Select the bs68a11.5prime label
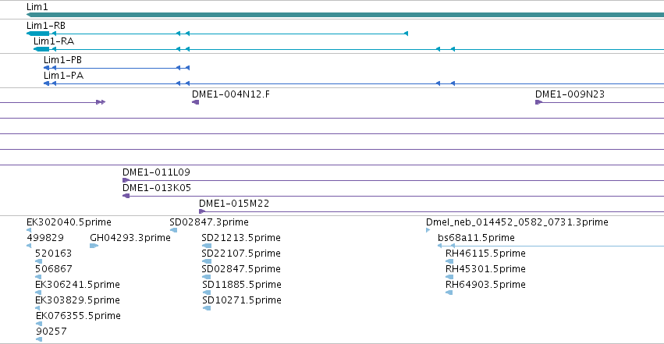Image resolution: width=664 pixels, height=344 pixels. click(477, 238)
